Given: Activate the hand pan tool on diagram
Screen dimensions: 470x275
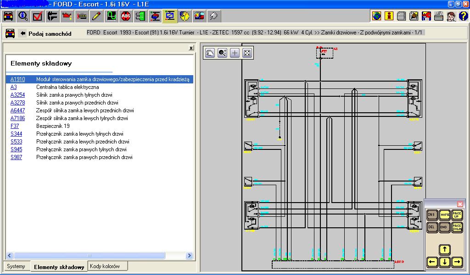Looking at the screenshot, I should coord(210,53).
